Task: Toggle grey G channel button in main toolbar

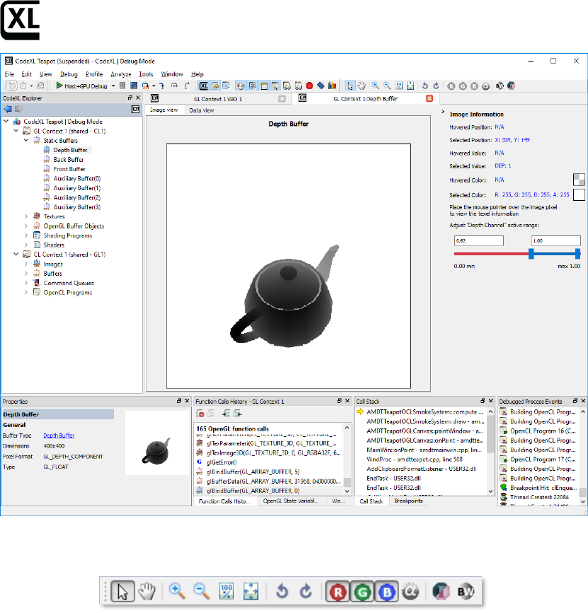Action: point(463,86)
